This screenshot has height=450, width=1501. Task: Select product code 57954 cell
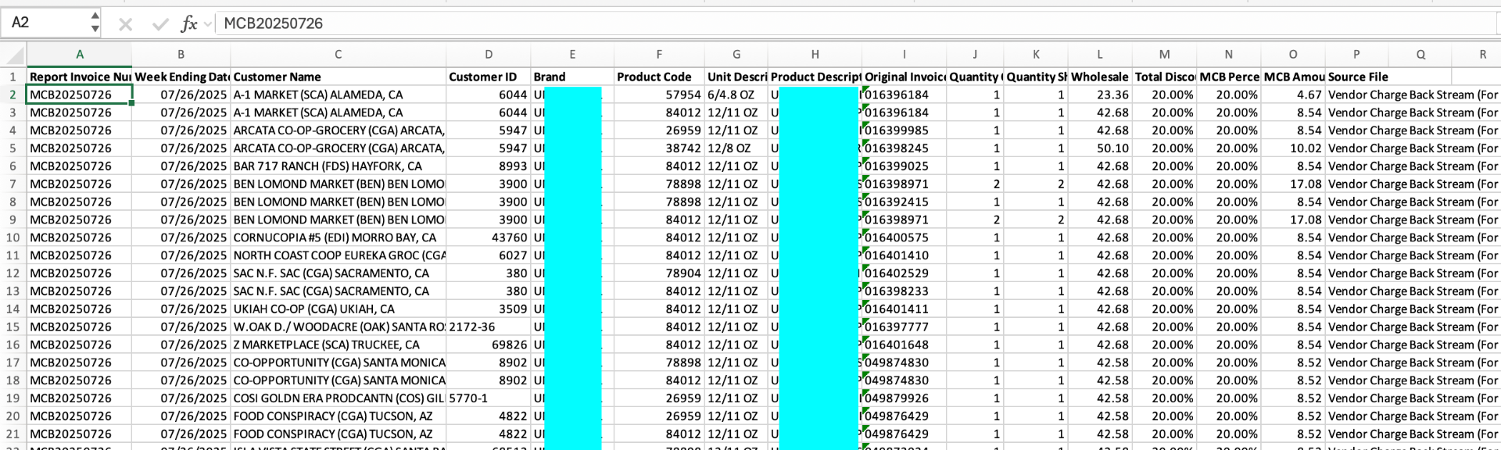pyautogui.click(x=659, y=95)
